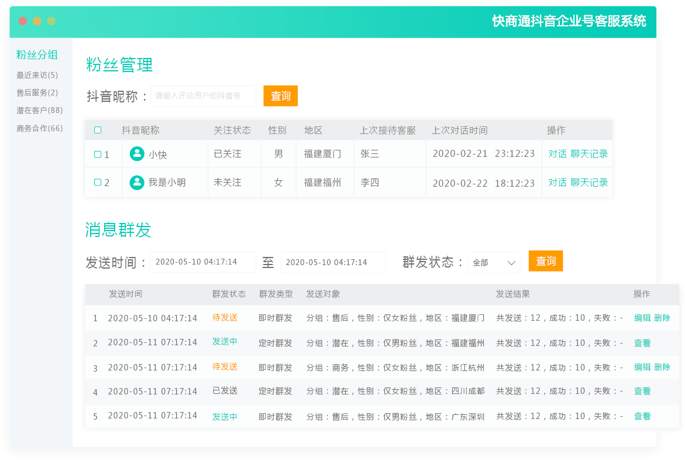
Task: Toggle the select-all checkbox in fan table header
Action: pyautogui.click(x=98, y=130)
